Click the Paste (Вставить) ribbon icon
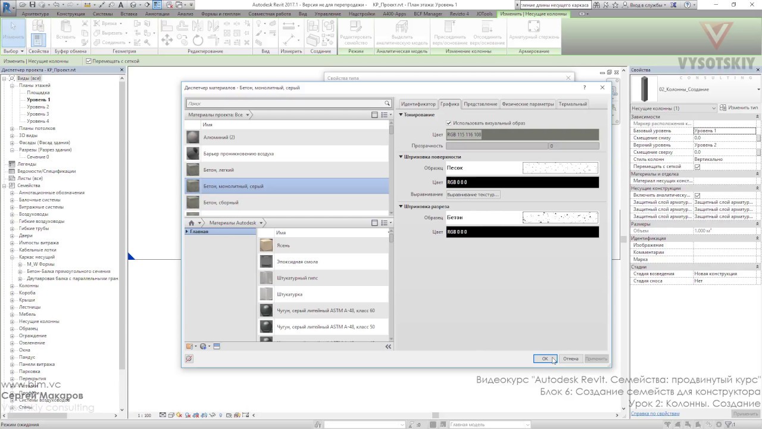 pyautogui.click(x=65, y=30)
